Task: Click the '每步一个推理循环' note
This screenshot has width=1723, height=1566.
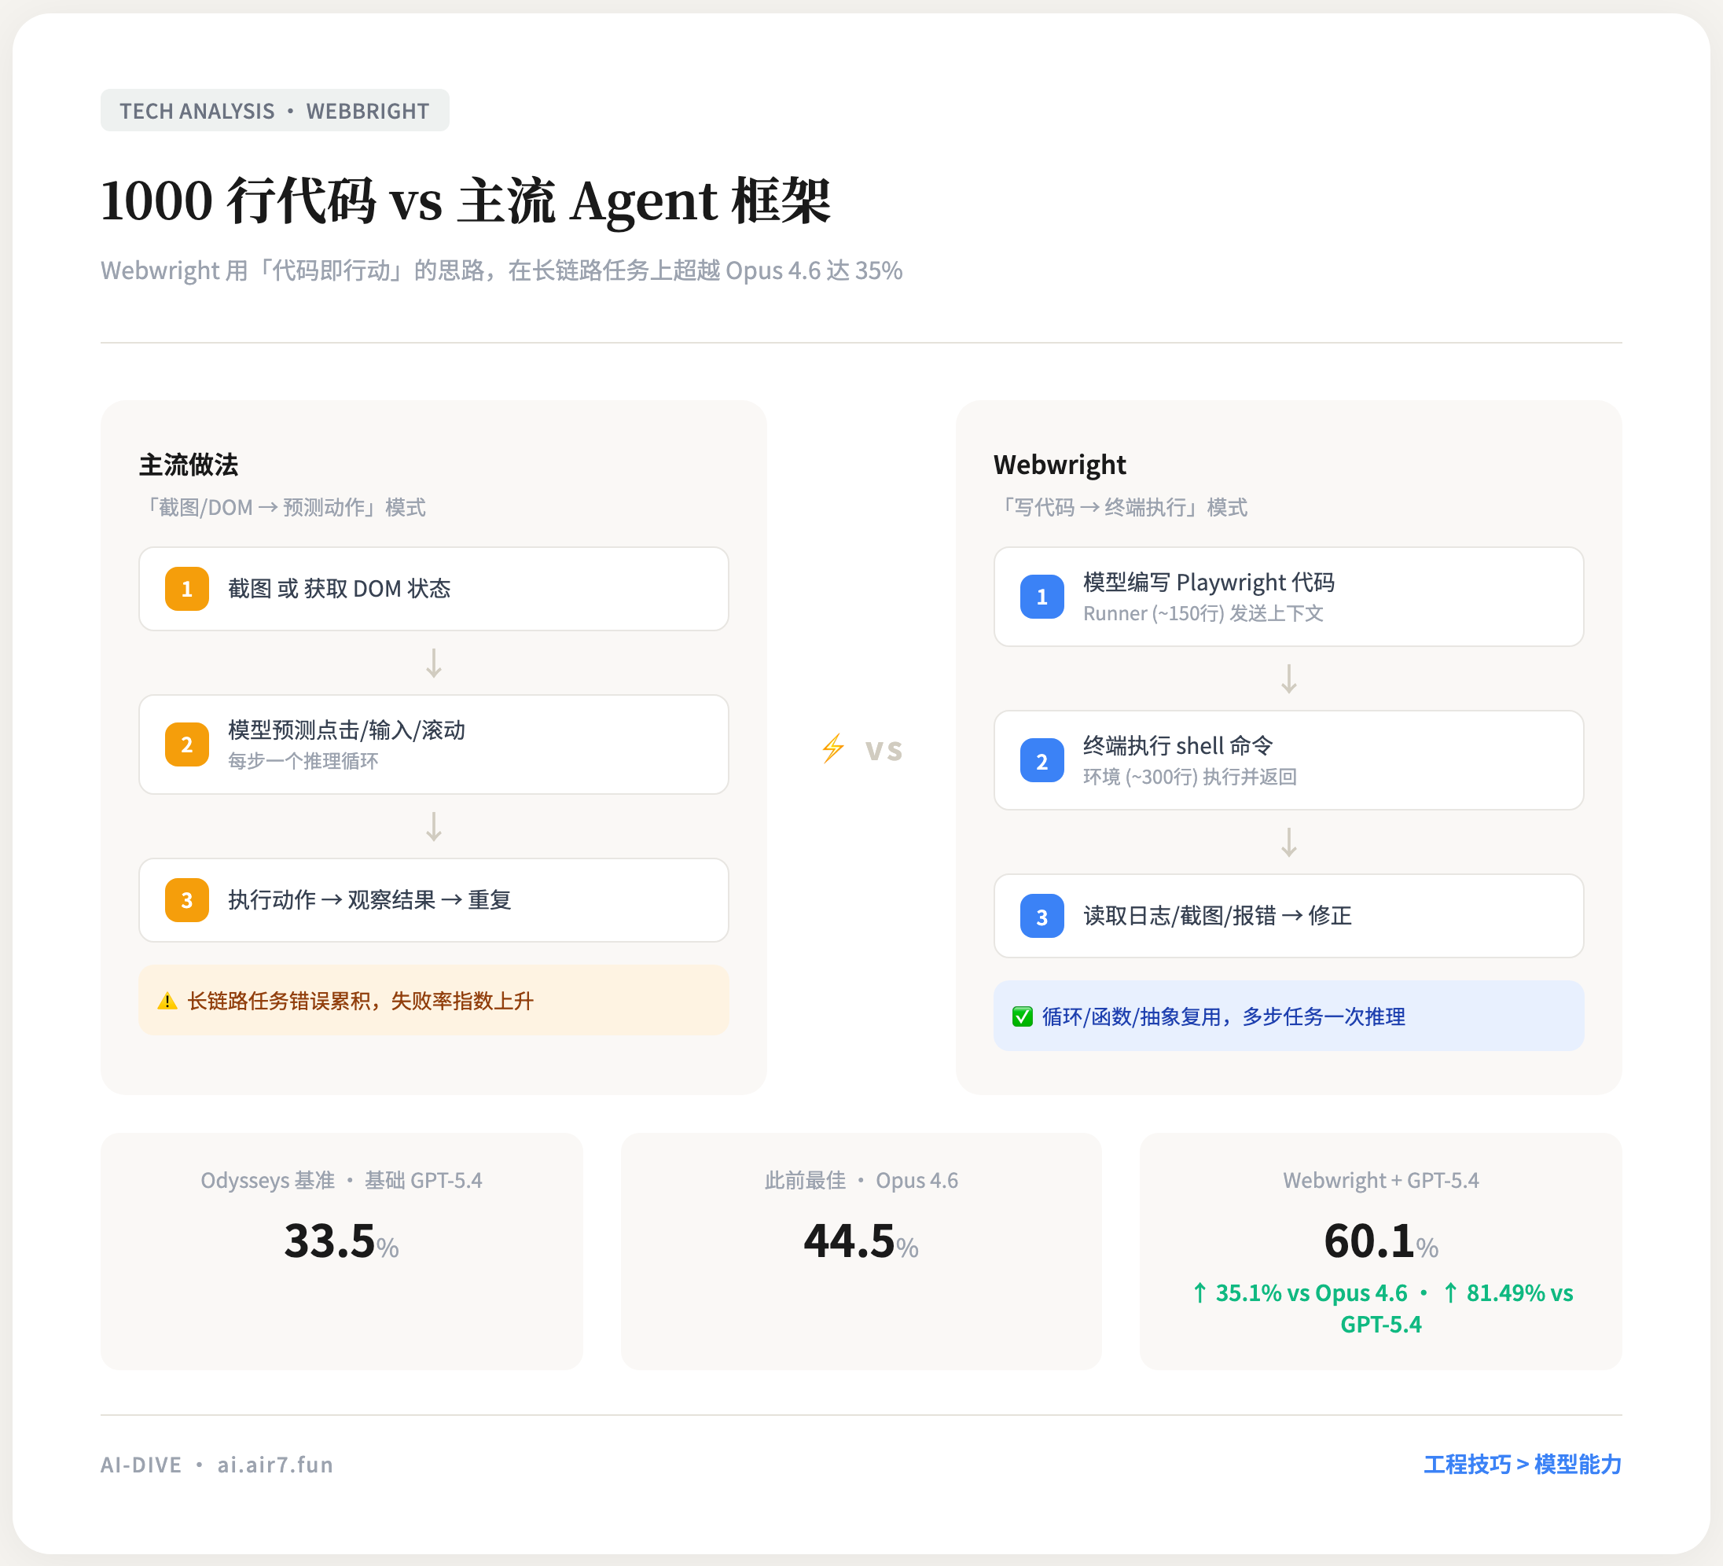Action: [303, 761]
